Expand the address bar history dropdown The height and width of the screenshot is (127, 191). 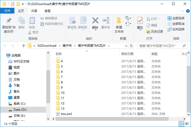(126, 46)
